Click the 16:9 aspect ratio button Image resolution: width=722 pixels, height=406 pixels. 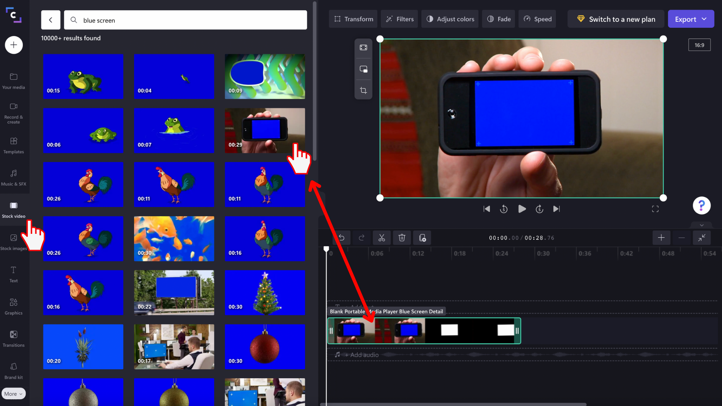tap(699, 45)
